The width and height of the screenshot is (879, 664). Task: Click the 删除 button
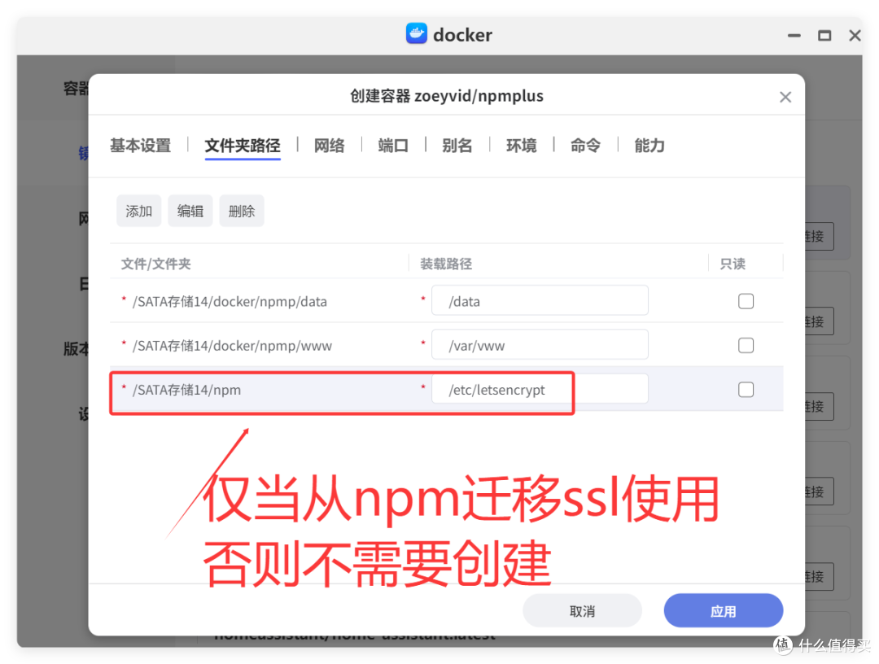pos(242,211)
